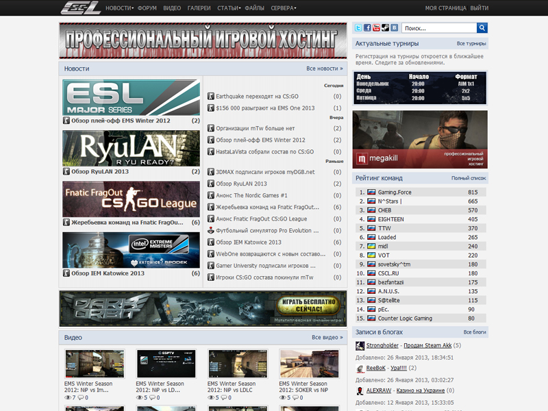Open Fnatic FragOut CS:GO League thumbnail
548x411 pixels.
tap(131, 199)
